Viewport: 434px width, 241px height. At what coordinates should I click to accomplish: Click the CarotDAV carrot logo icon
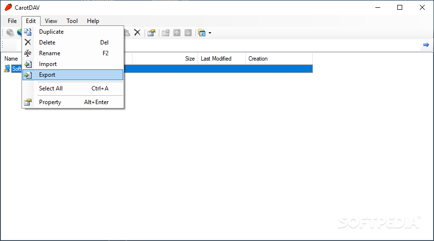tap(9, 7)
